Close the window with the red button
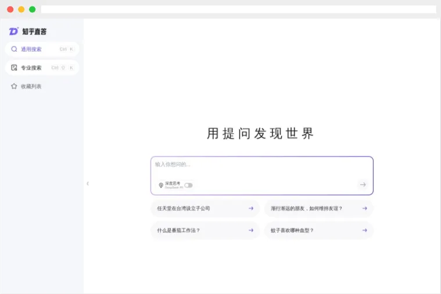This screenshot has height=294, width=441. (x=10, y=9)
